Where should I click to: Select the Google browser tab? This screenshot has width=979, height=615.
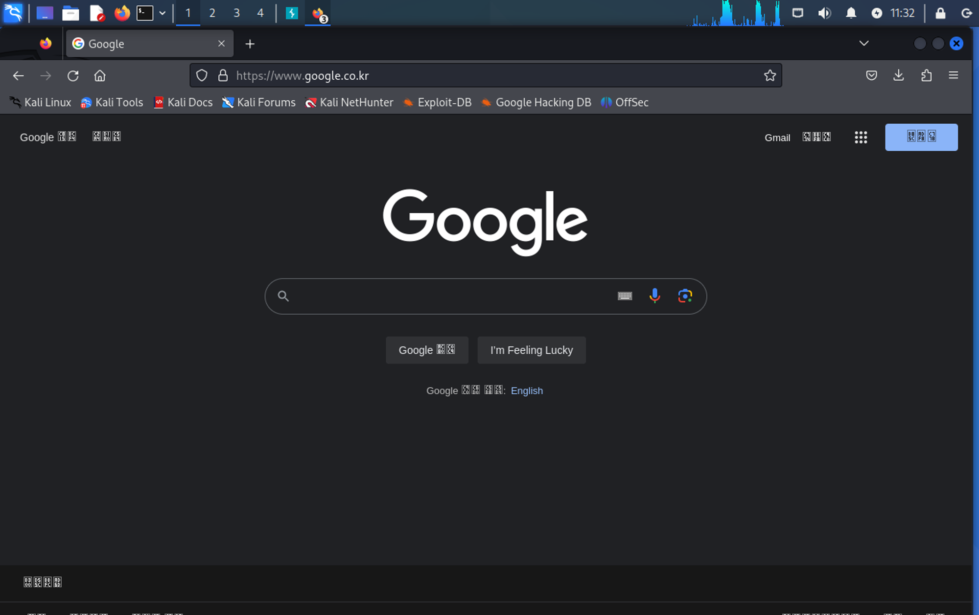pos(149,44)
